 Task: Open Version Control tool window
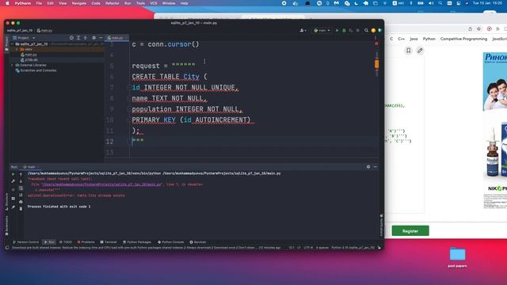pyautogui.click(x=25, y=242)
